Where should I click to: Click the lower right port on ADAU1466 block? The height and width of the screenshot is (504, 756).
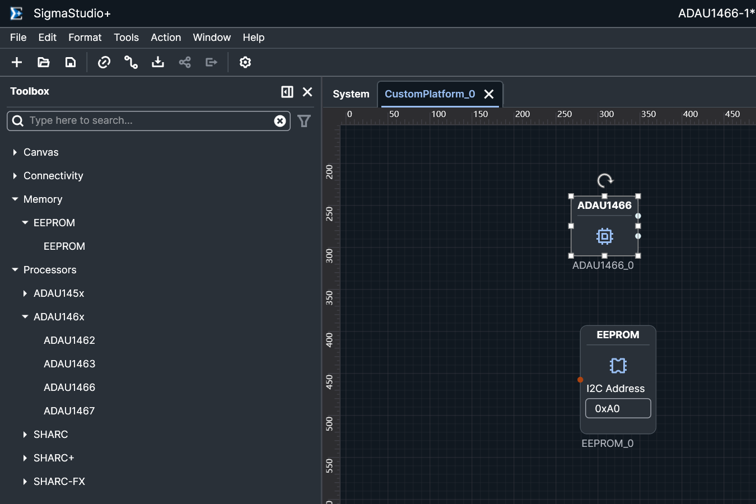[638, 236]
